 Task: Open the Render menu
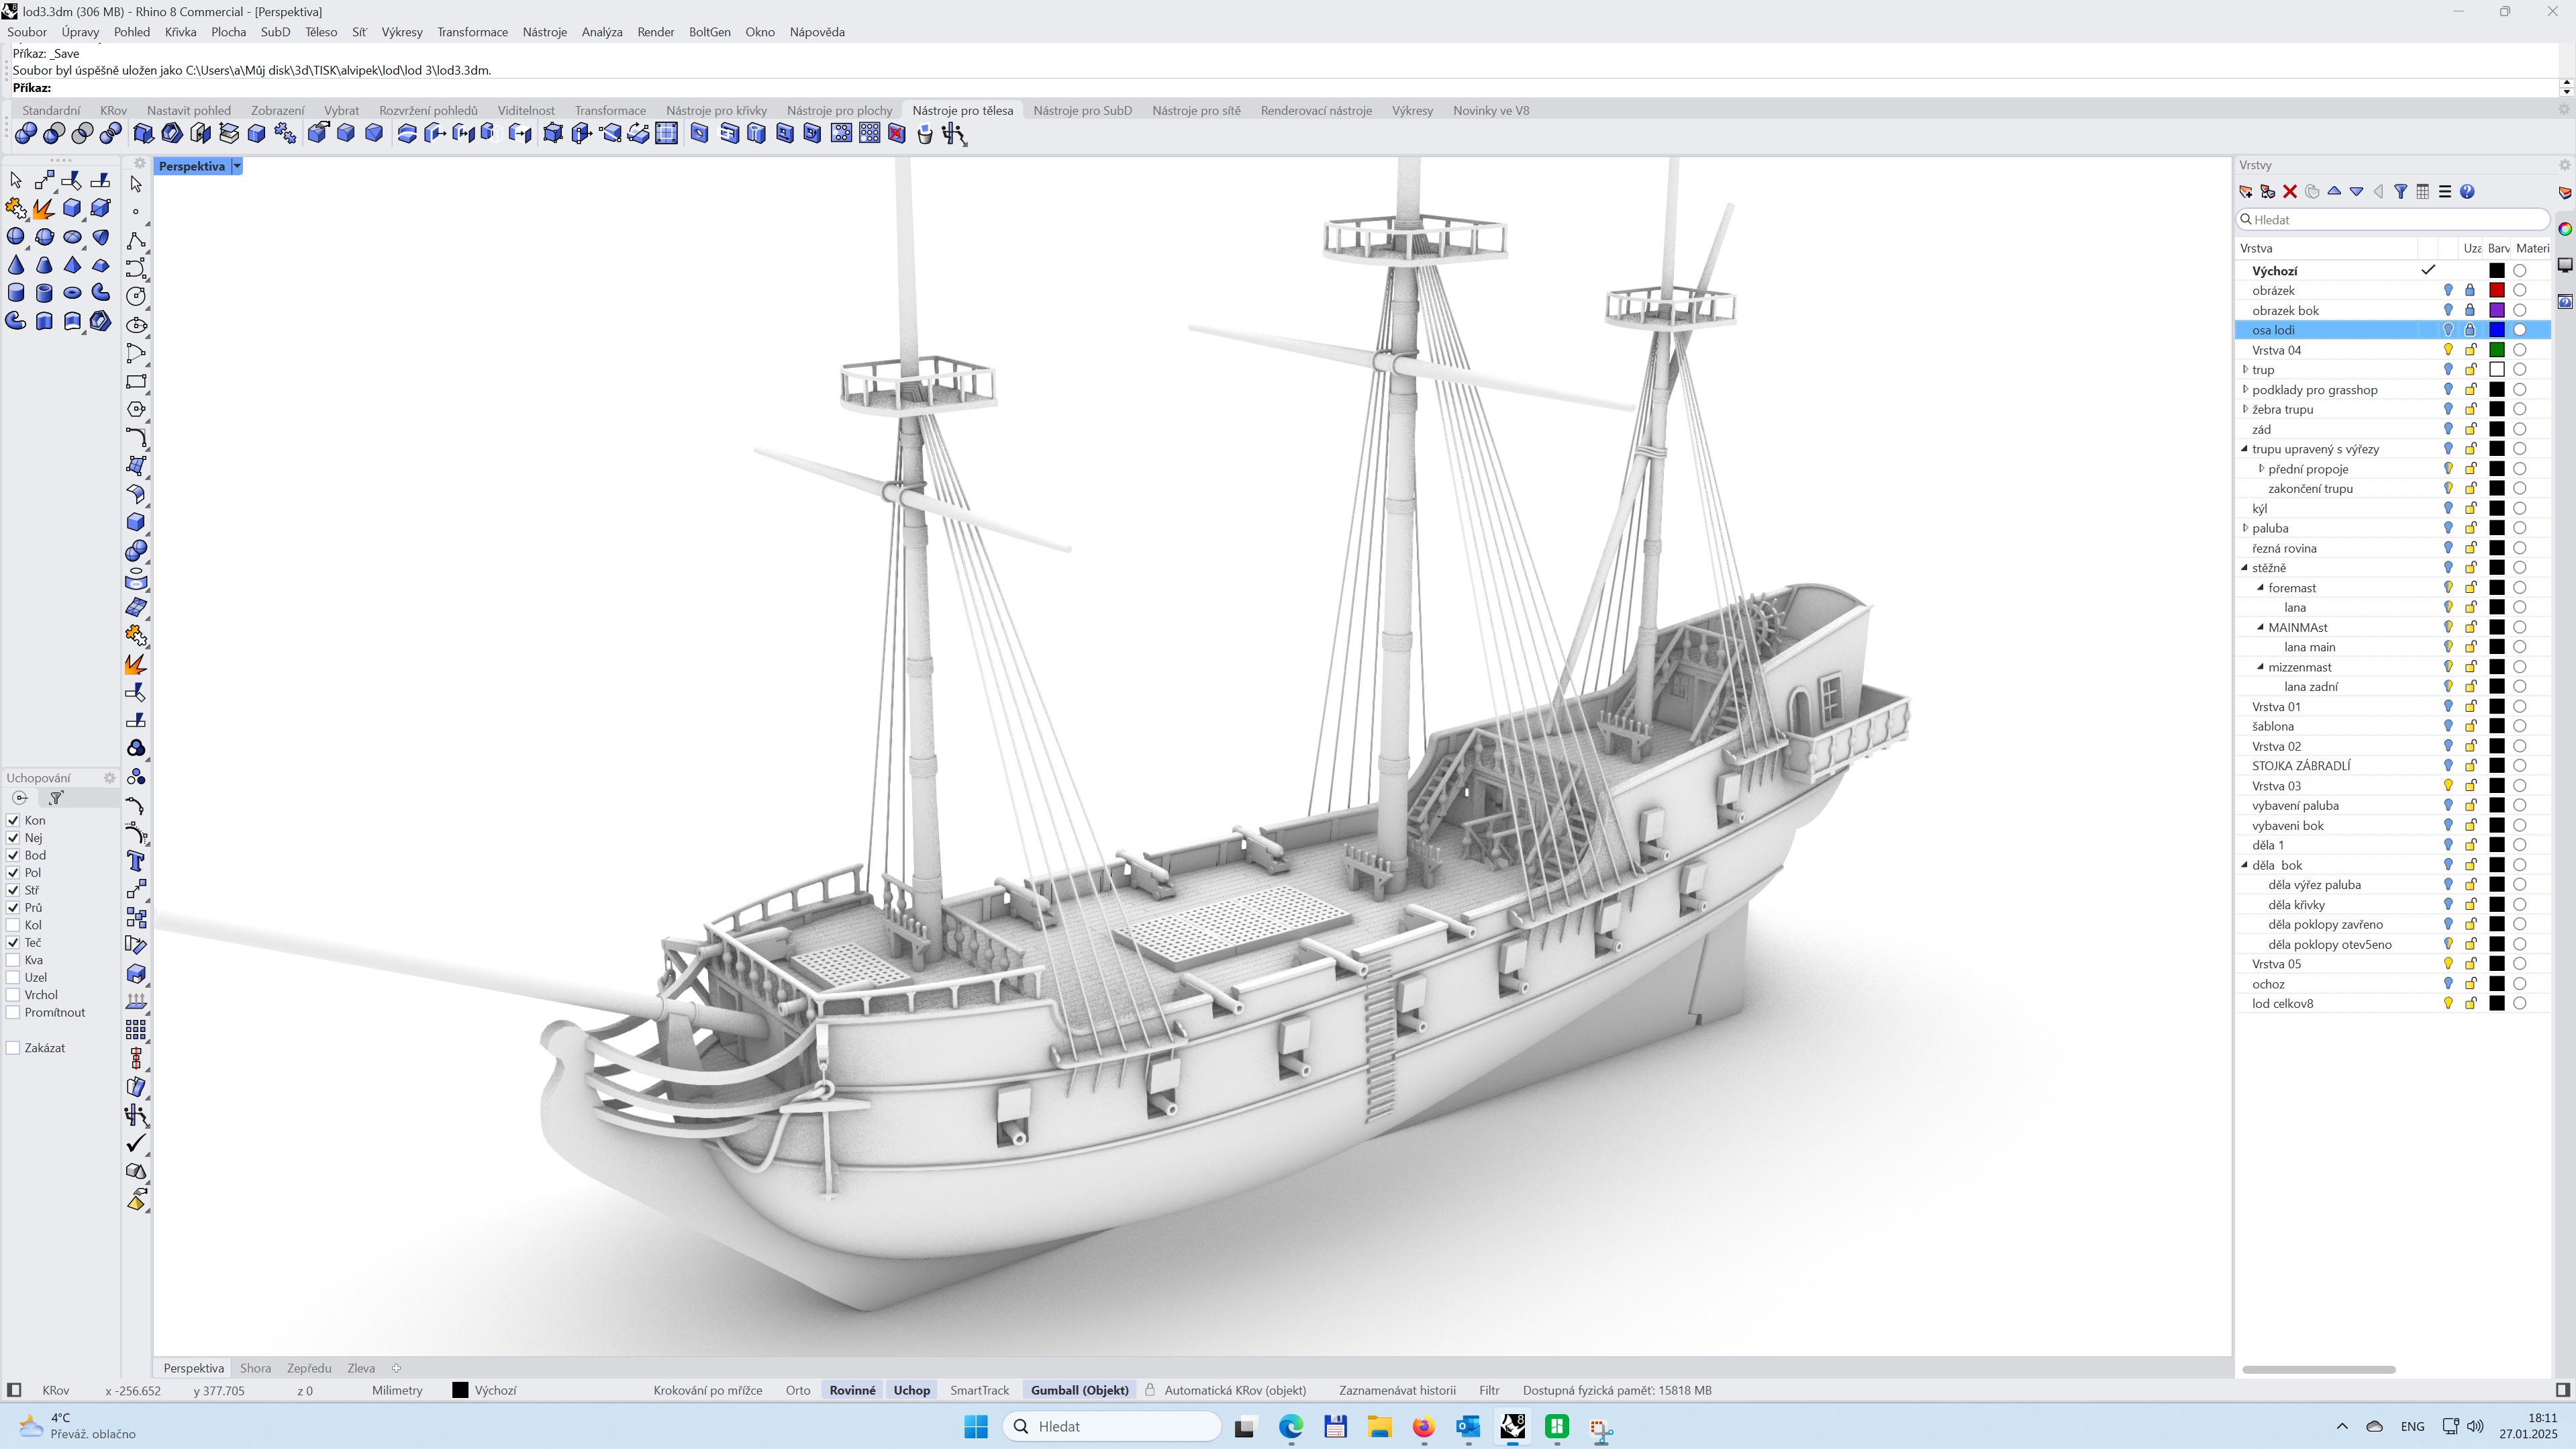click(655, 32)
